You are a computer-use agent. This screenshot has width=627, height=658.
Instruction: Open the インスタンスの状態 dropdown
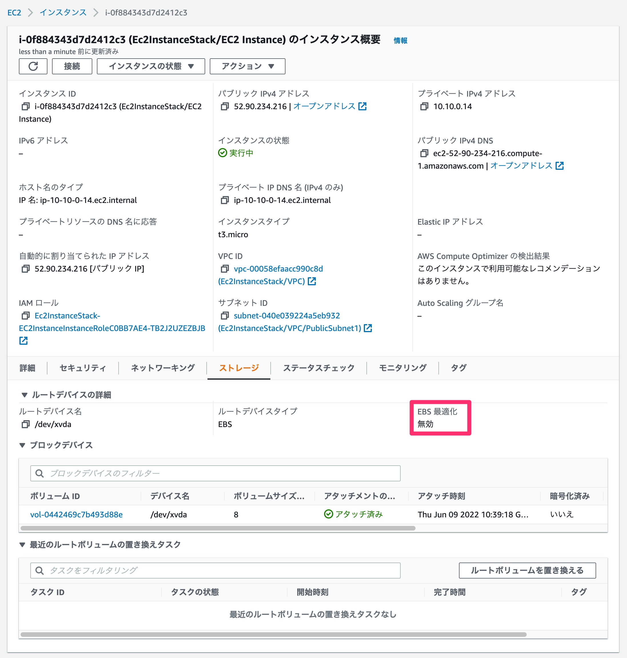click(151, 66)
